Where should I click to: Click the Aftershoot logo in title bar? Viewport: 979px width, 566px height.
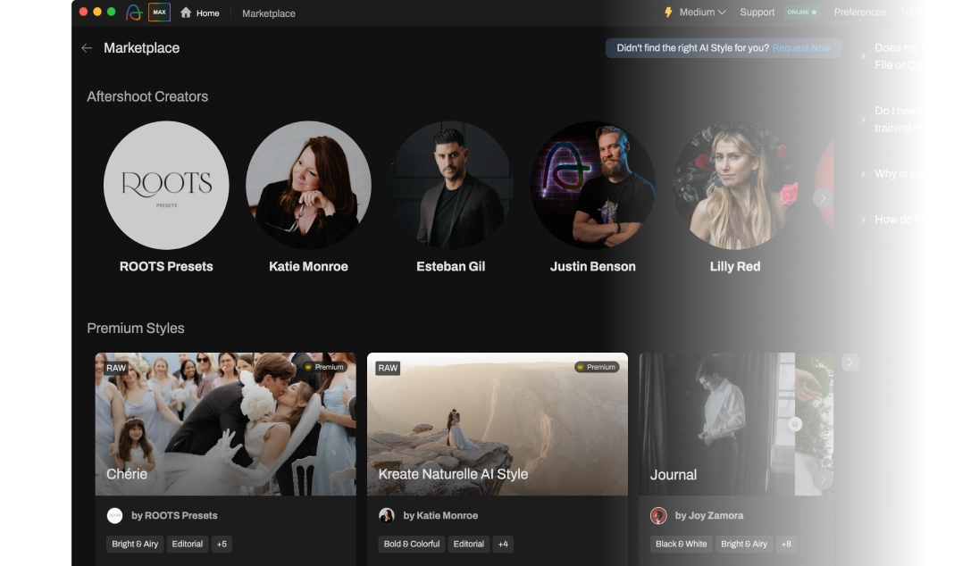pyautogui.click(x=134, y=12)
